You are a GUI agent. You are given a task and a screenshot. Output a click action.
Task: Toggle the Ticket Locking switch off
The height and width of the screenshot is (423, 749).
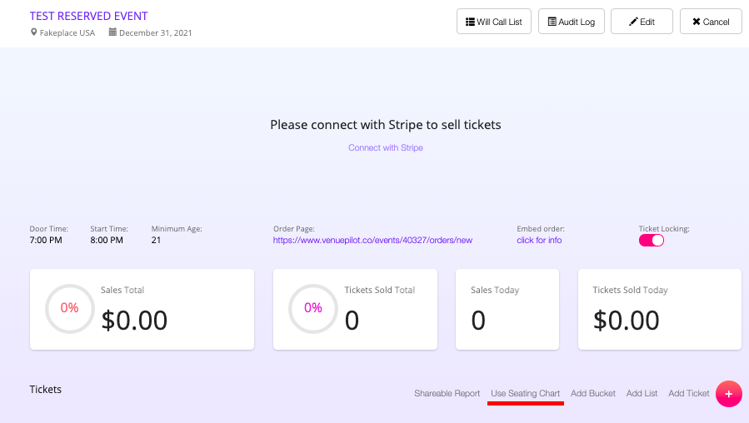(651, 240)
